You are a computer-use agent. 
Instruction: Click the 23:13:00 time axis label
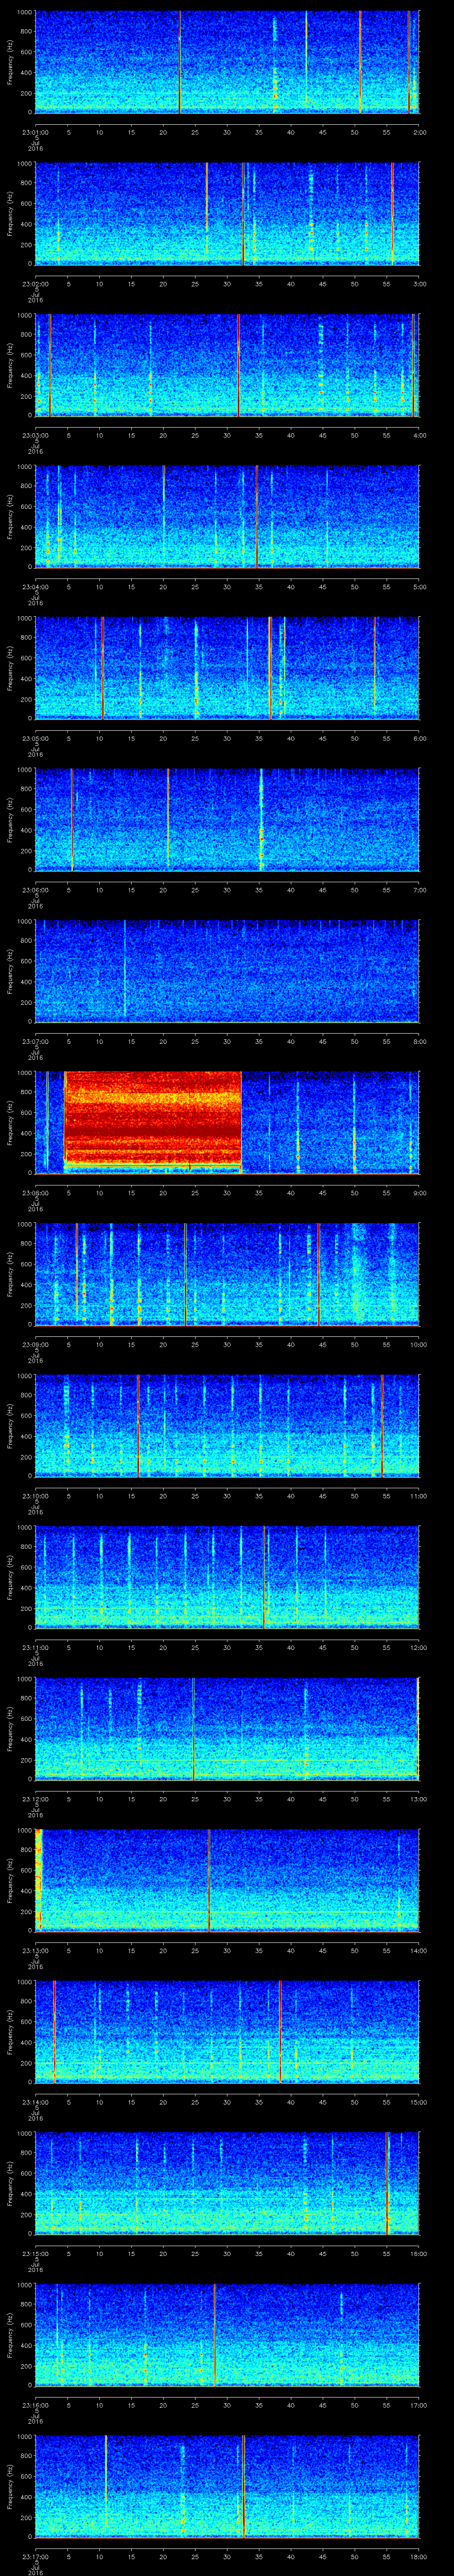pos(35,1950)
